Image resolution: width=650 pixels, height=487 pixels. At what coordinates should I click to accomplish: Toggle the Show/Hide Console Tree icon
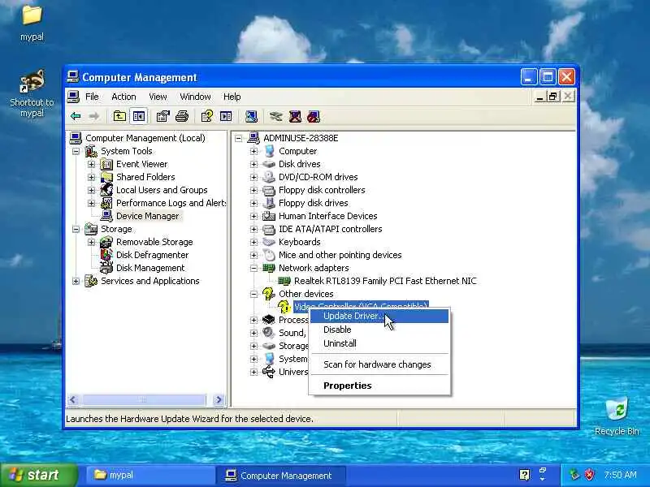coord(138,116)
